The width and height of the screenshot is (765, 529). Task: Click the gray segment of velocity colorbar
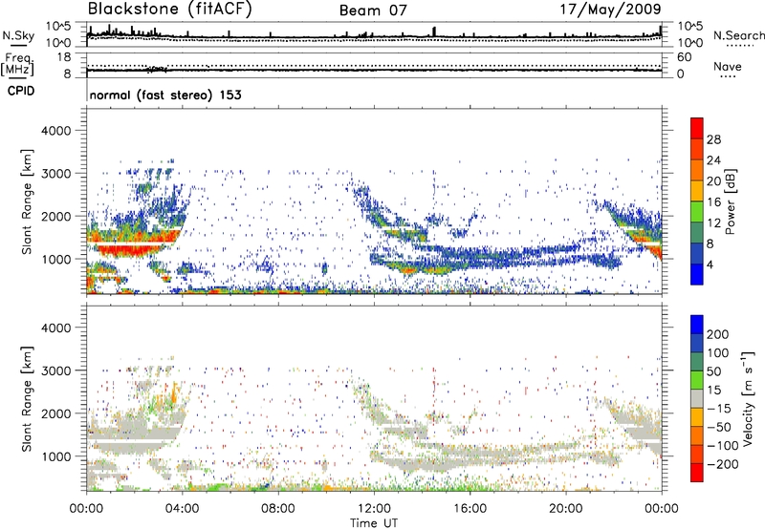point(697,399)
